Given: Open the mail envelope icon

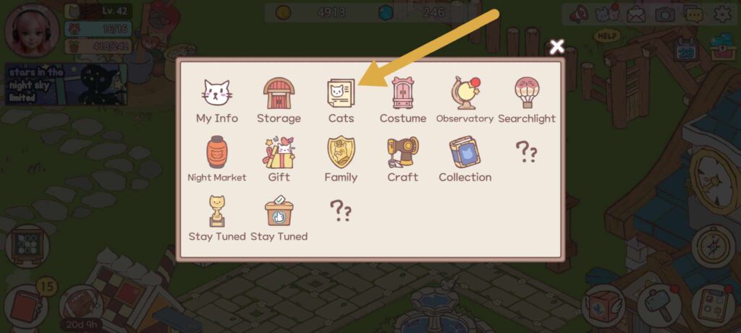Looking at the screenshot, I should point(636,15).
